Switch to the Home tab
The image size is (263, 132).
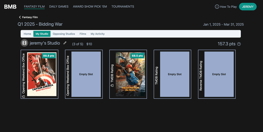(x=27, y=34)
